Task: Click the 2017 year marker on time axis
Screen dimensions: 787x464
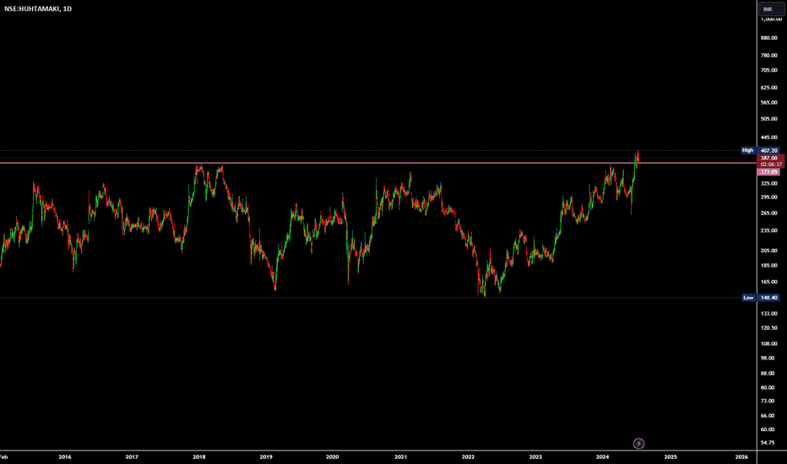Action: (132, 457)
